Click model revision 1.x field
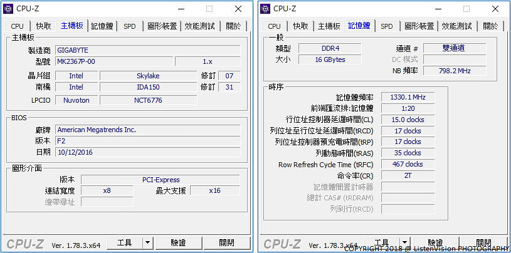 (x=208, y=61)
